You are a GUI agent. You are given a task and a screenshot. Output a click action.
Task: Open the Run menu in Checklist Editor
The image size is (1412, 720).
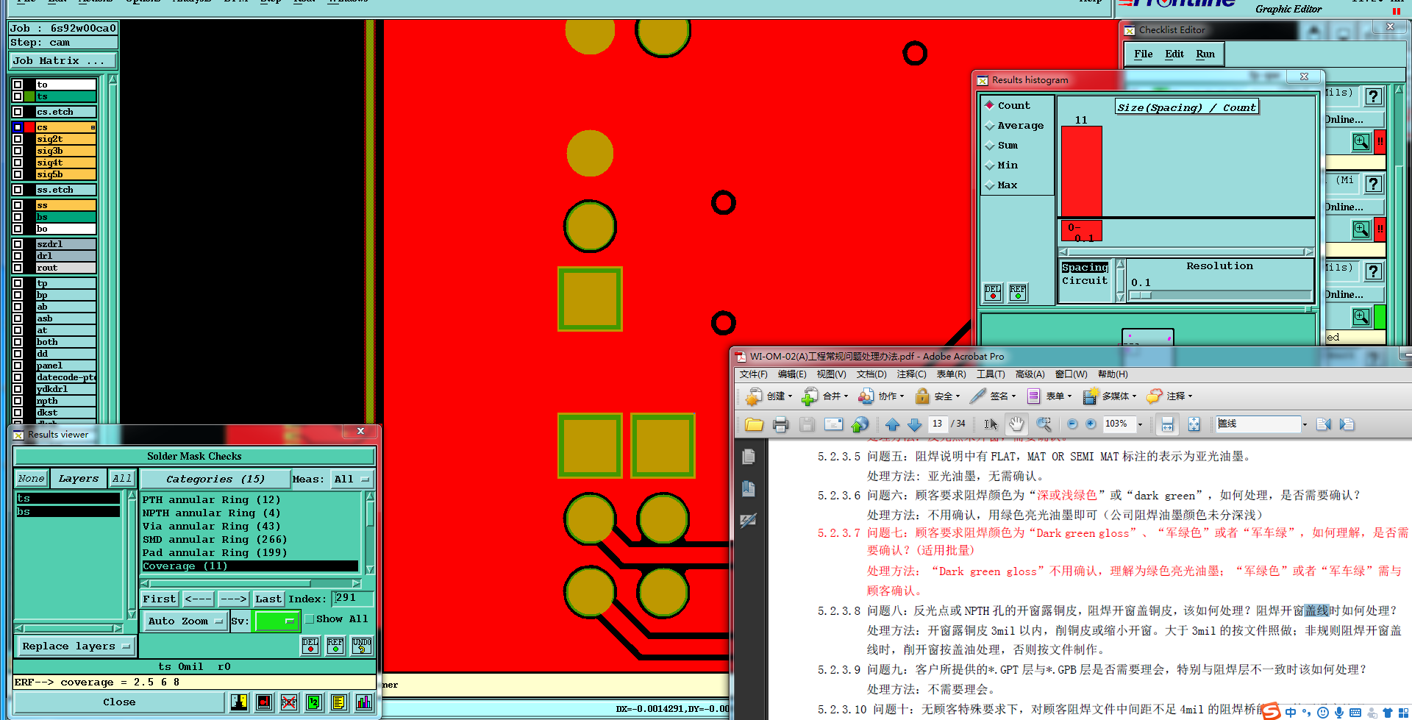[1205, 54]
